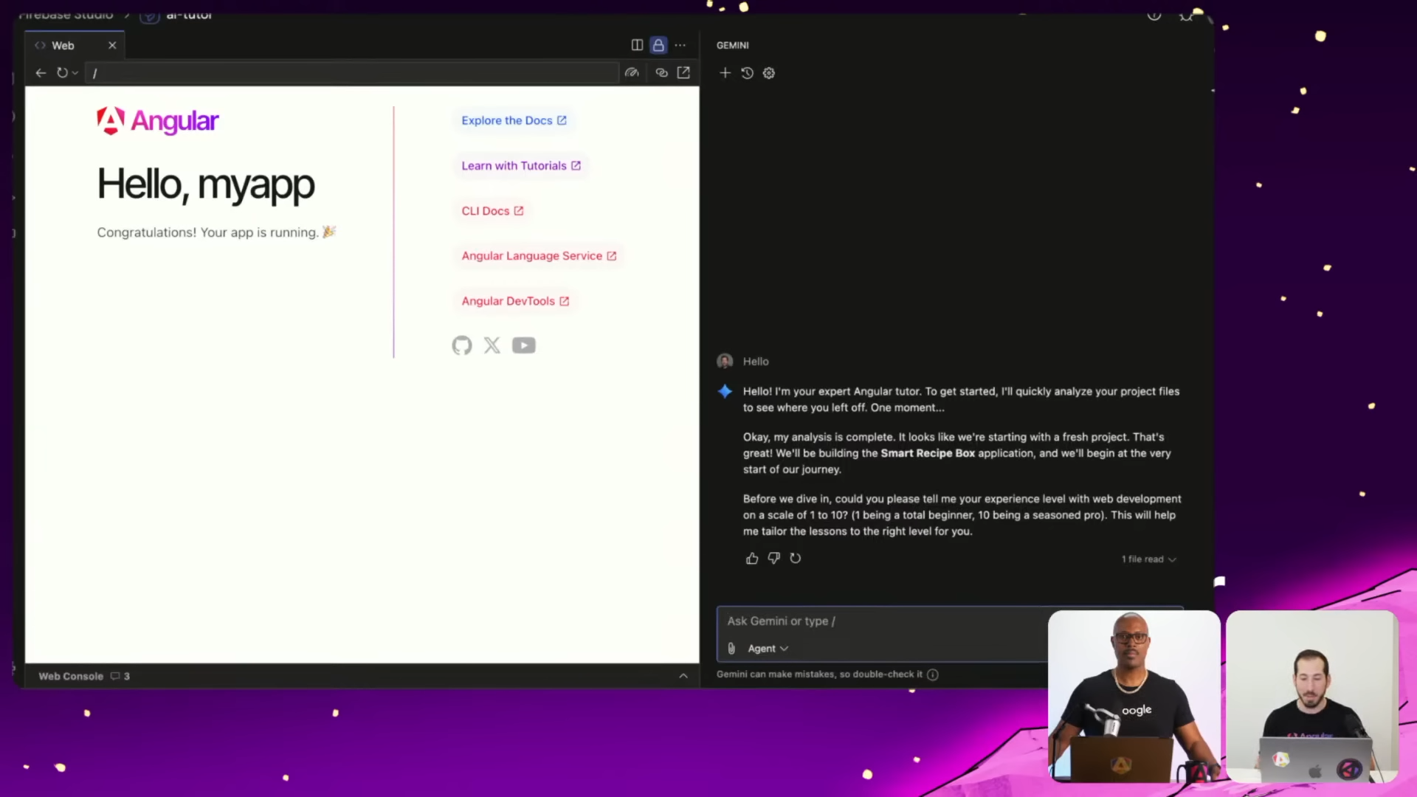The image size is (1417, 797).
Task: Start a new Gemini chat with the plus icon
Action: pyautogui.click(x=725, y=73)
